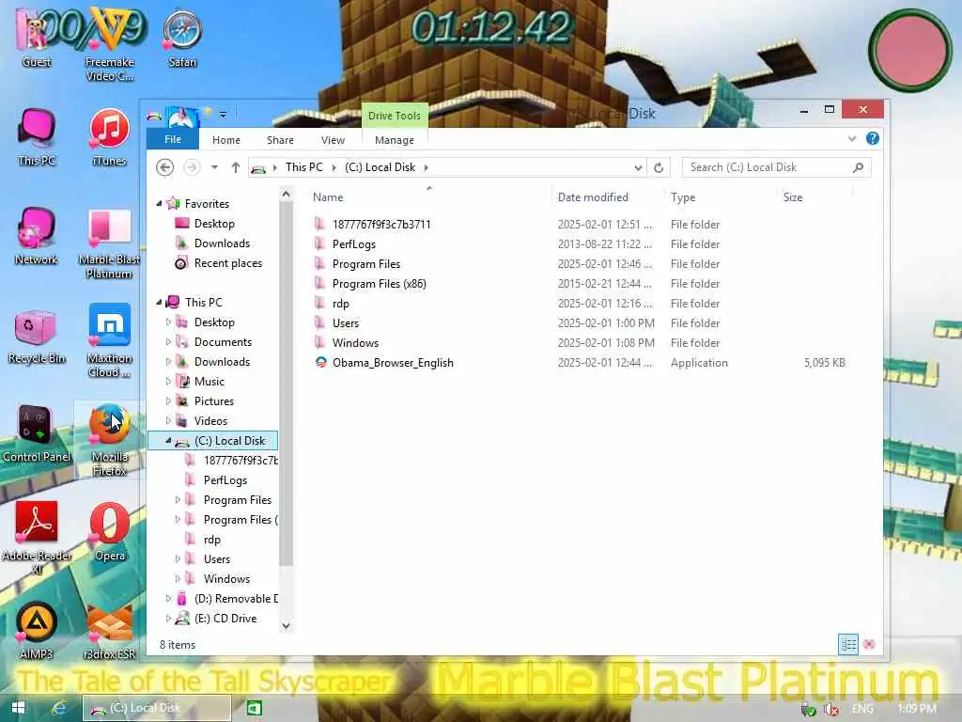Click the Forward navigation arrow
962x722 pixels.
pos(192,167)
